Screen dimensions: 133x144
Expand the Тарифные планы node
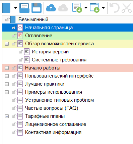[7, 116]
